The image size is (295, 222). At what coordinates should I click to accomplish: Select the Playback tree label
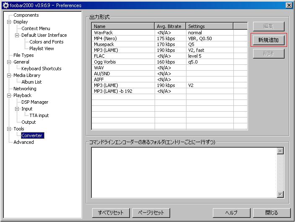click(x=22, y=95)
